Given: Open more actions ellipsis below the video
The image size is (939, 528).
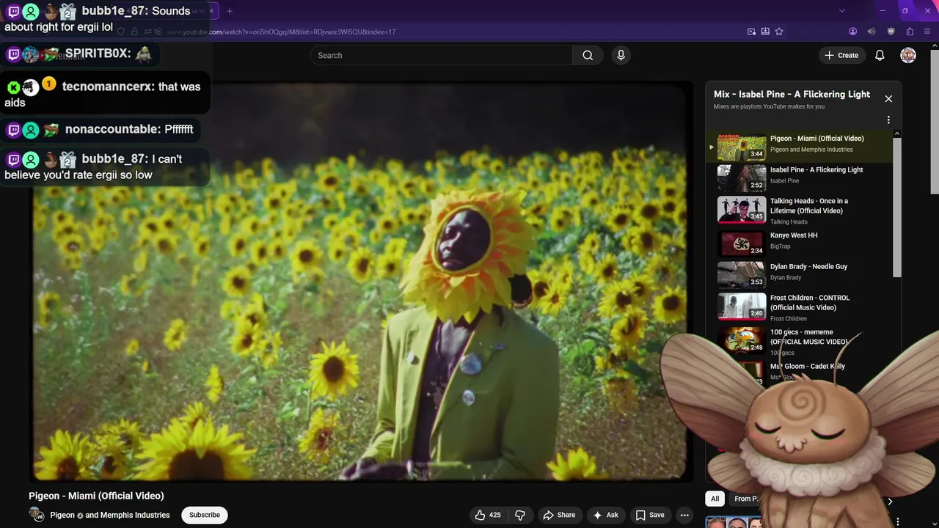Looking at the screenshot, I should (684, 515).
